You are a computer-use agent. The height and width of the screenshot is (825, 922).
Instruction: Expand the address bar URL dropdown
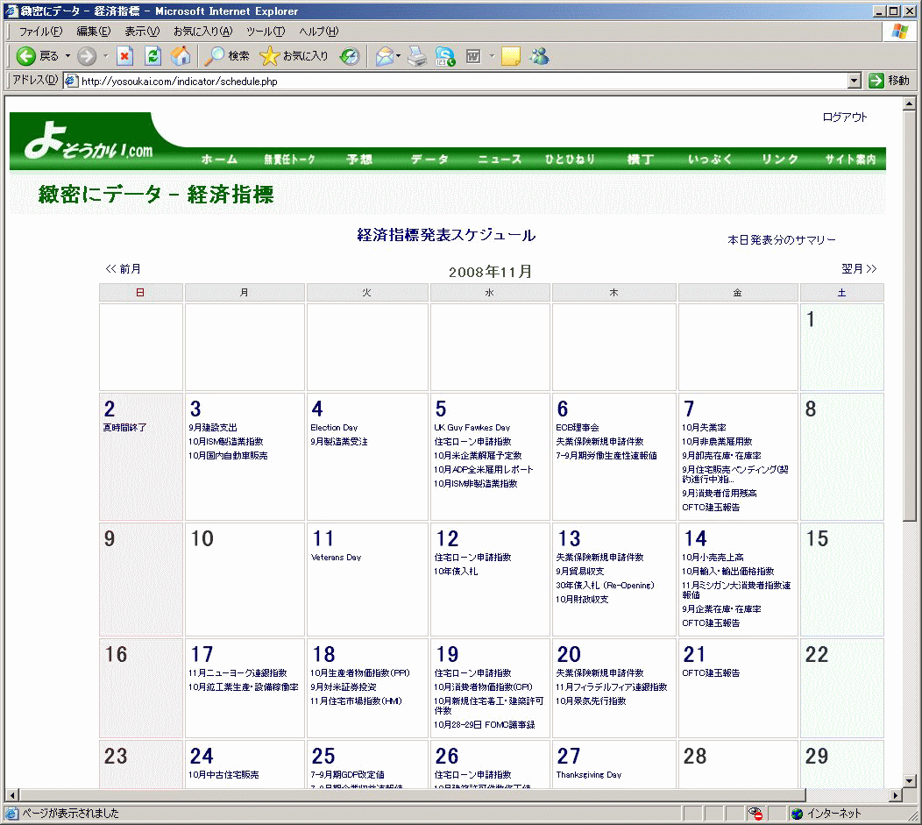tap(855, 81)
